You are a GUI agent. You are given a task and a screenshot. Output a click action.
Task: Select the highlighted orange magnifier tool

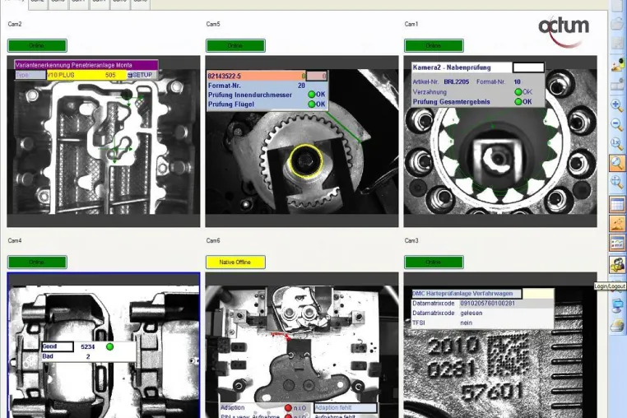click(617, 163)
